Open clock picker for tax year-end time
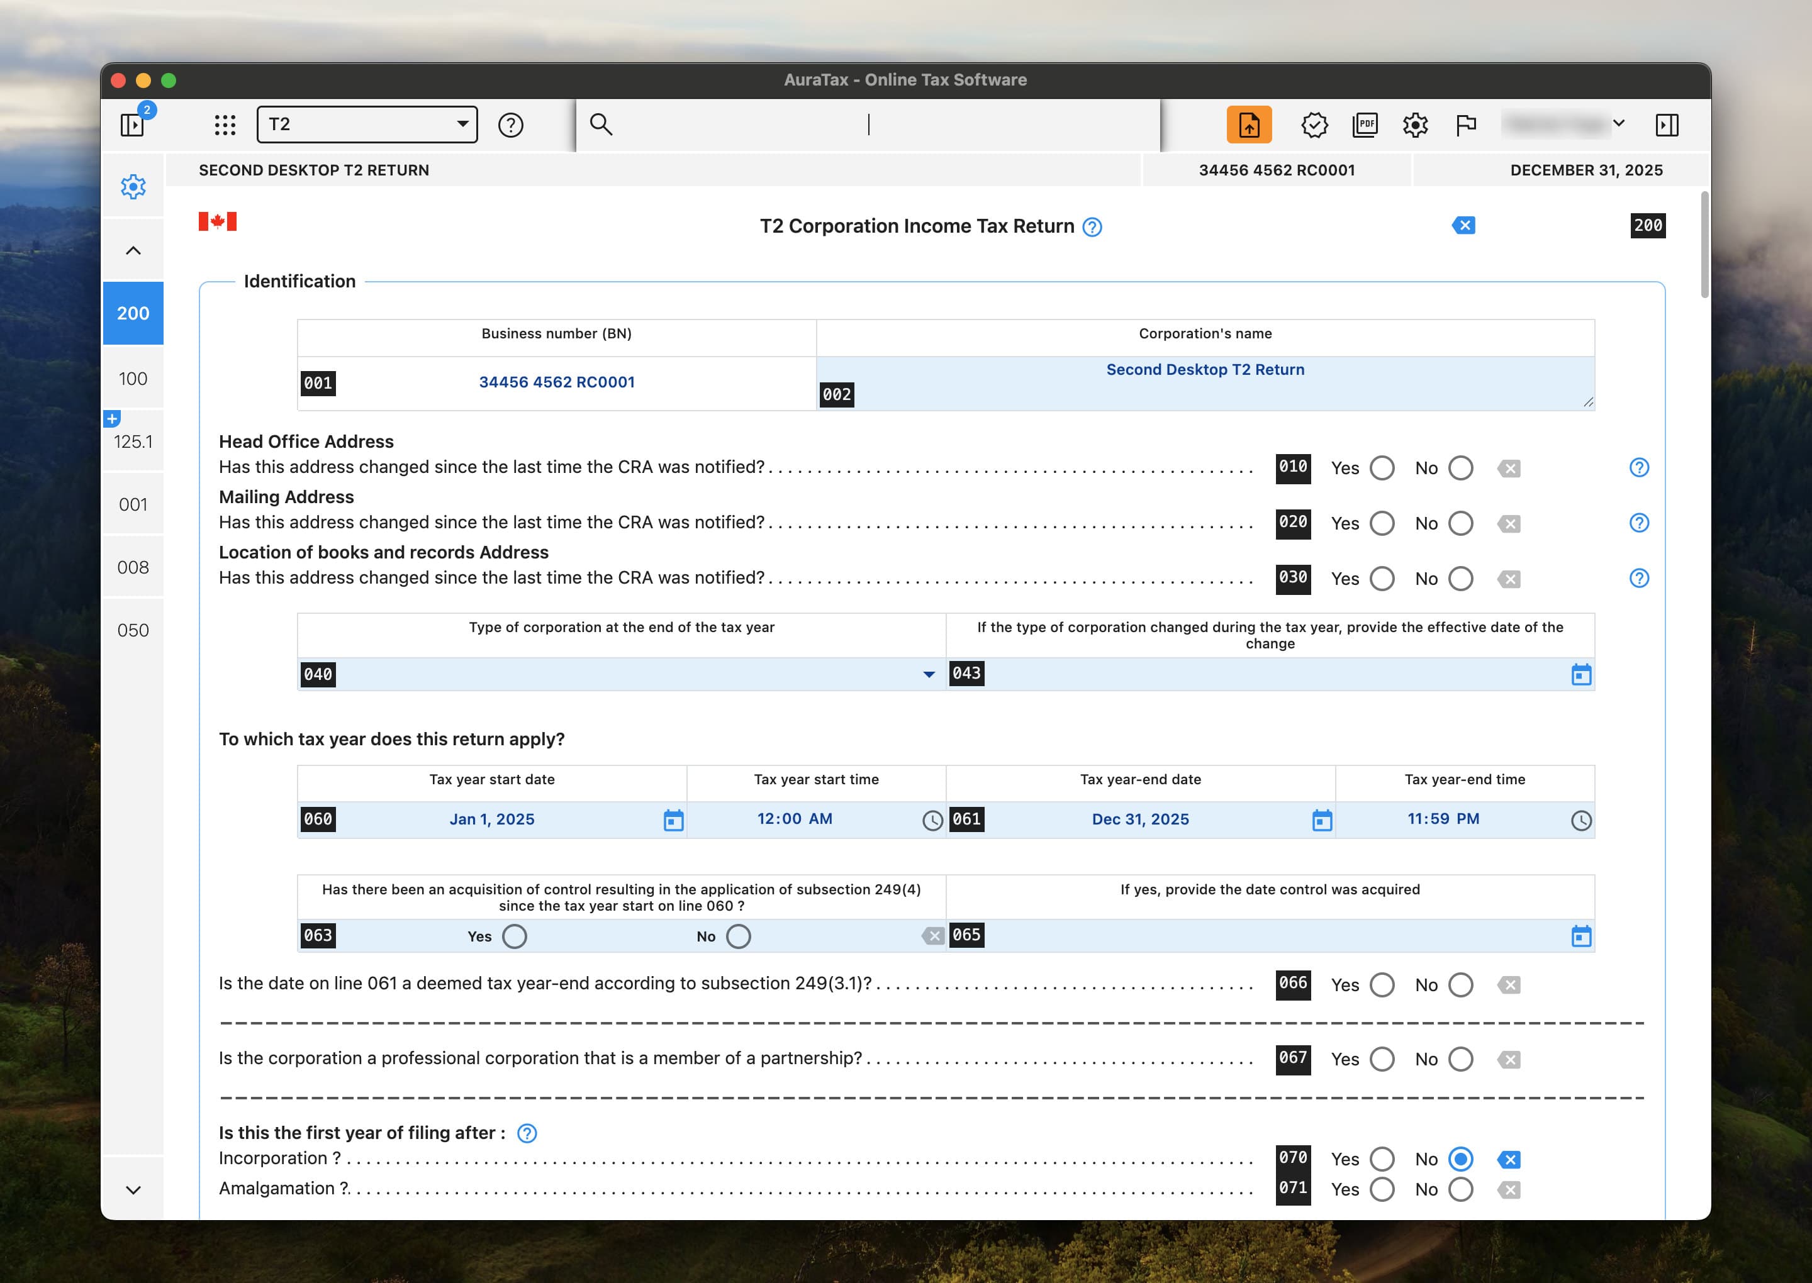 click(1581, 820)
